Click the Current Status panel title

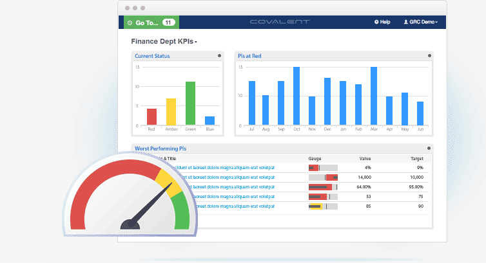pos(152,56)
